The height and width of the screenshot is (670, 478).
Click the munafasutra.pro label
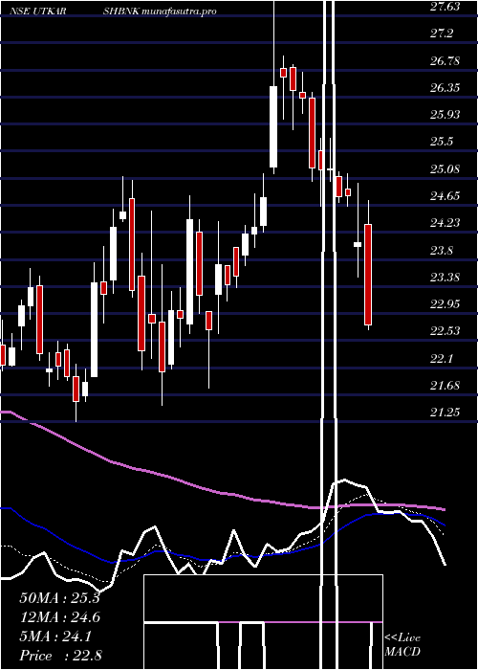[180, 11]
